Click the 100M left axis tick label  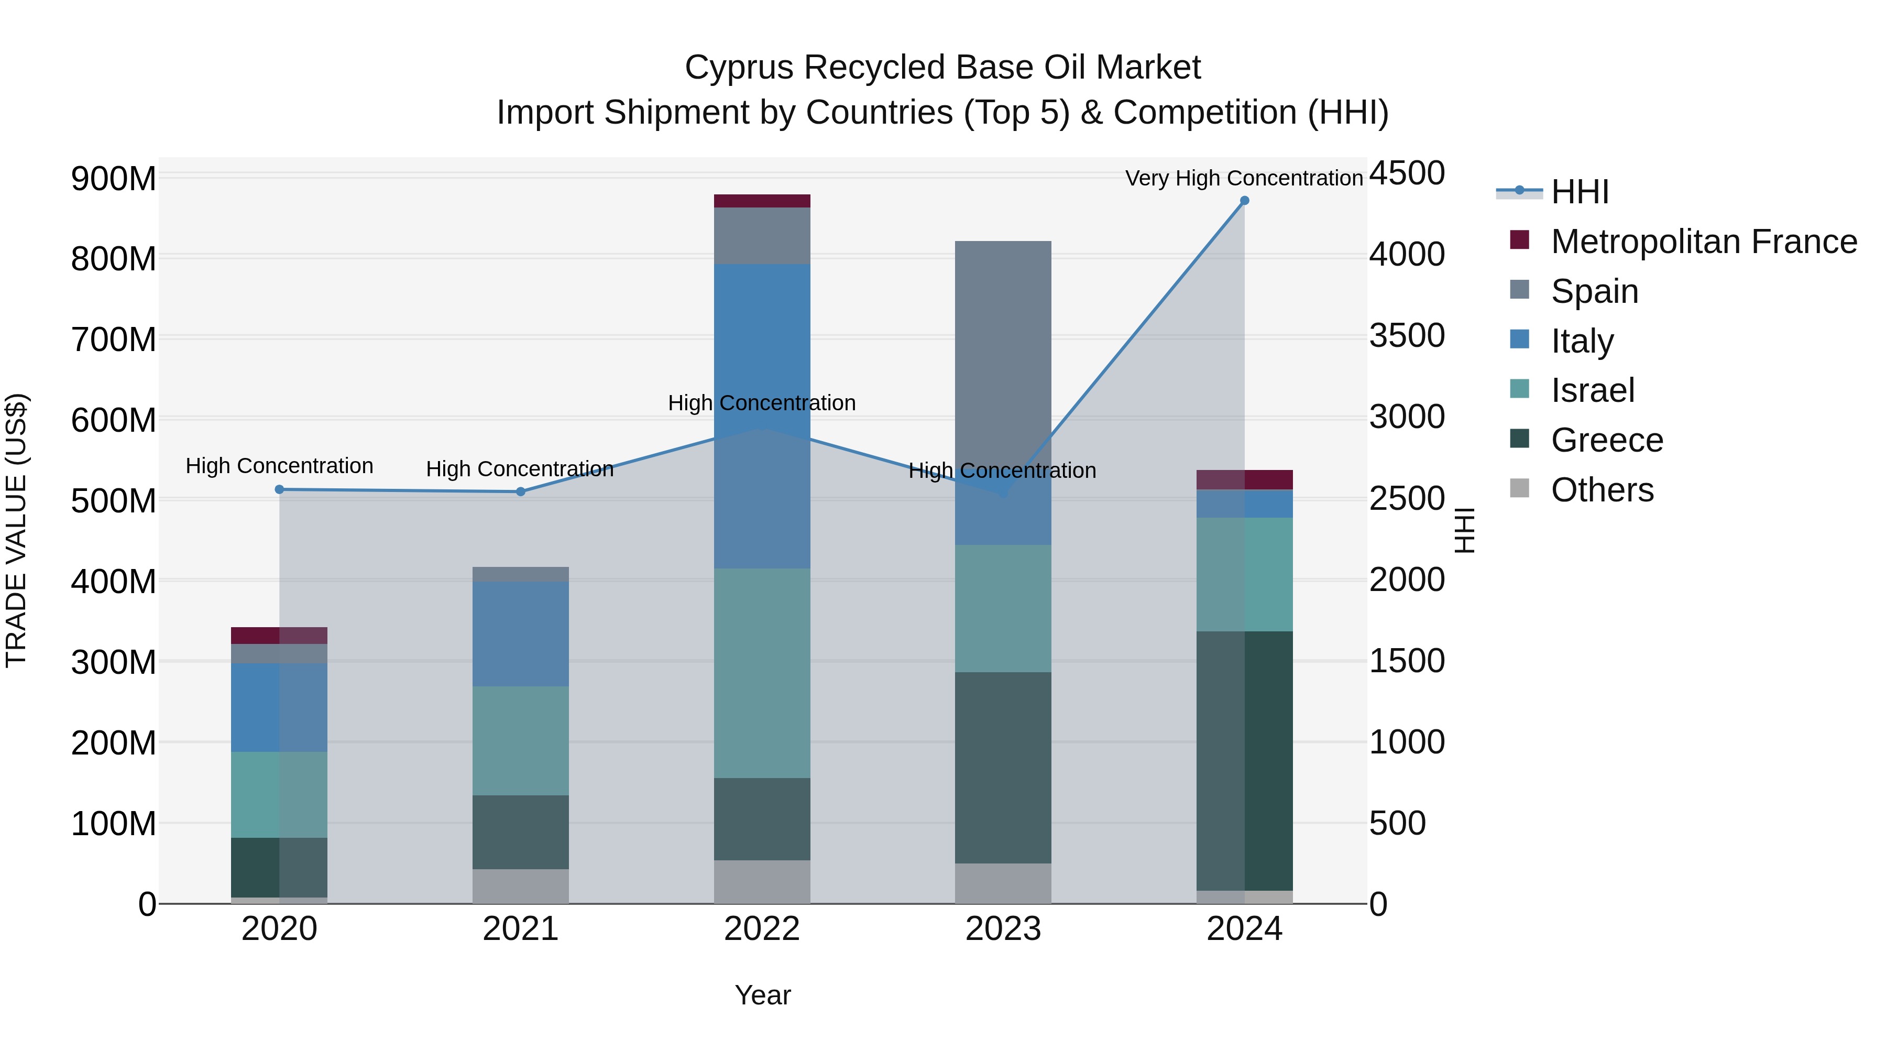point(114,824)
